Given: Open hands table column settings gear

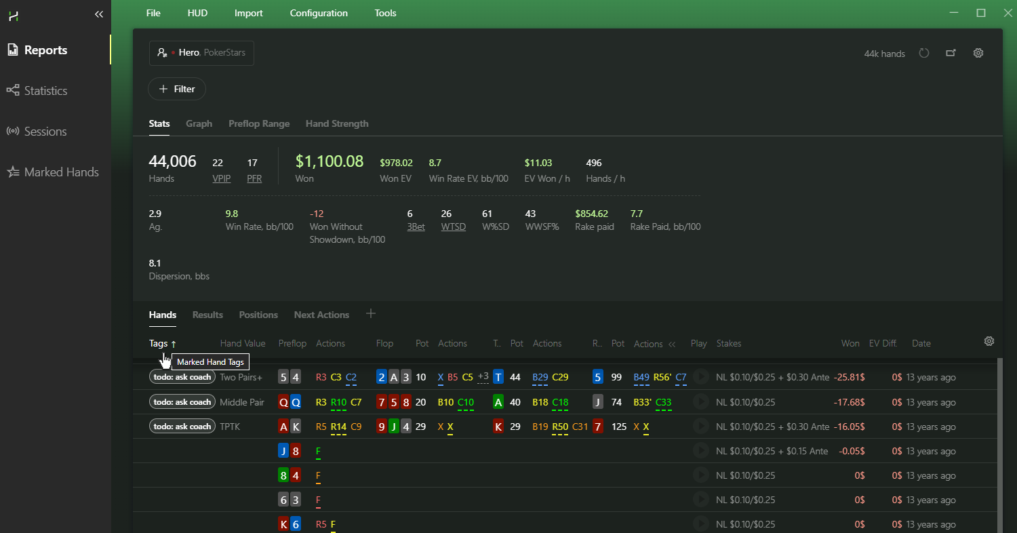Looking at the screenshot, I should [x=989, y=341].
